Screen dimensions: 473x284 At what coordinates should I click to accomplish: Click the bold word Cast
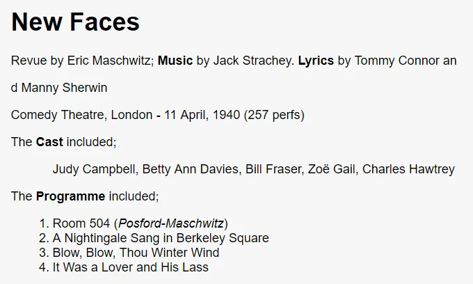click(x=49, y=142)
